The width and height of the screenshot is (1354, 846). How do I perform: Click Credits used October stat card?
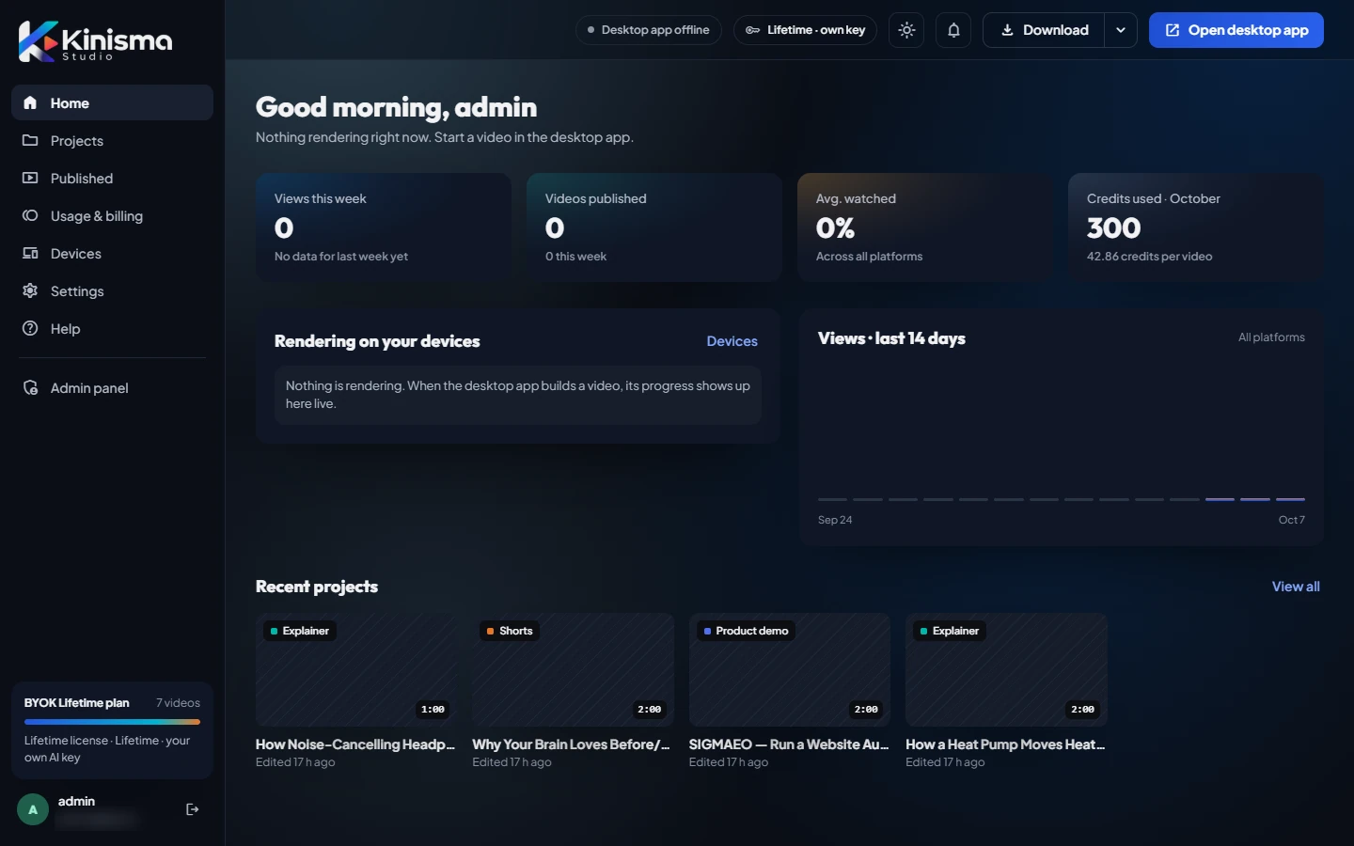pyautogui.click(x=1196, y=227)
